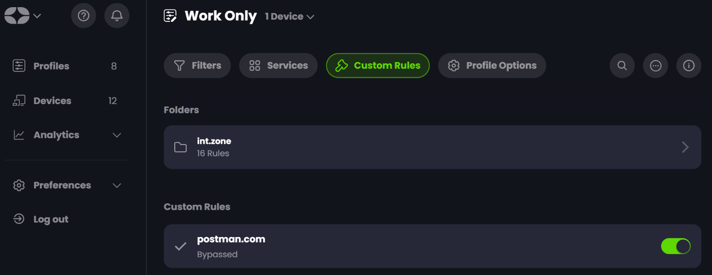Click the ControlD logo icon

(x=17, y=16)
